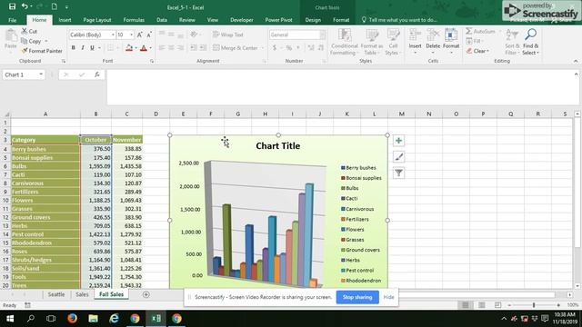The width and height of the screenshot is (582, 327).
Task: Open the chart Format tab
Action: pos(341,20)
